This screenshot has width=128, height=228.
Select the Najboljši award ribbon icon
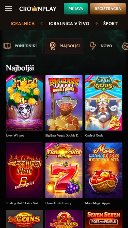click(53, 46)
